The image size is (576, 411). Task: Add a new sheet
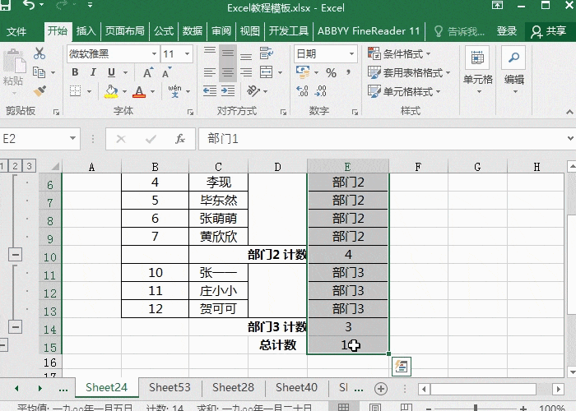click(x=380, y=389)
